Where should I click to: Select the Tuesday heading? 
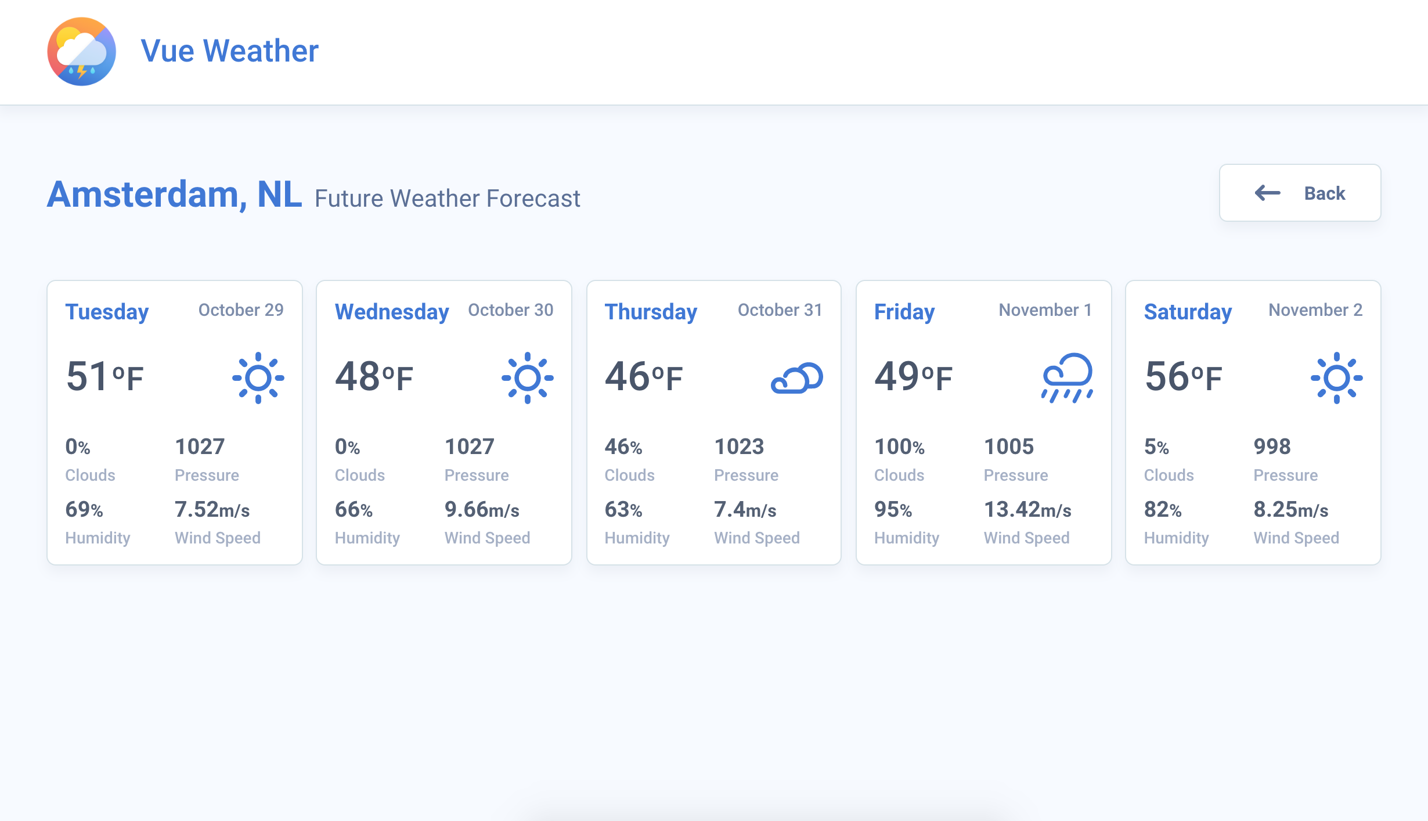tap(107, 312)
